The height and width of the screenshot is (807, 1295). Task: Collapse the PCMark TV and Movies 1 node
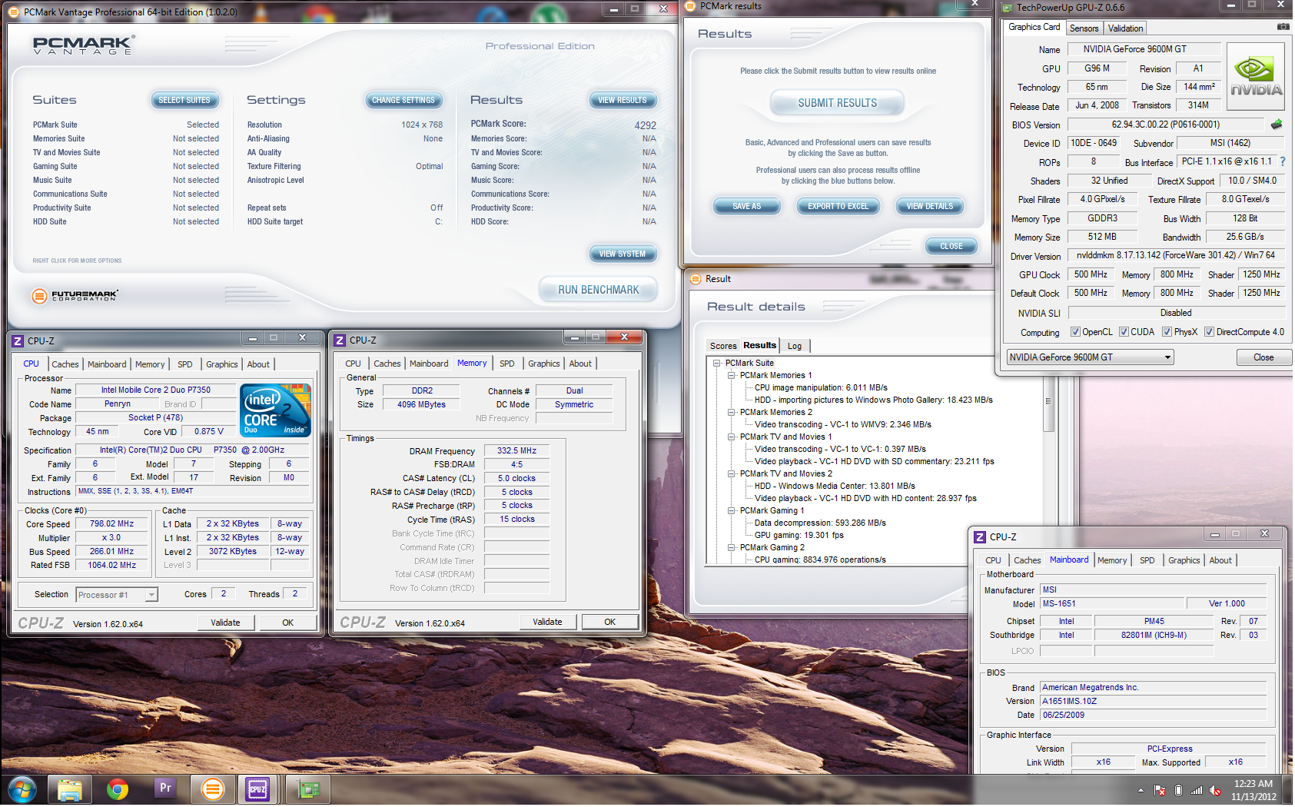coord(732,437)
